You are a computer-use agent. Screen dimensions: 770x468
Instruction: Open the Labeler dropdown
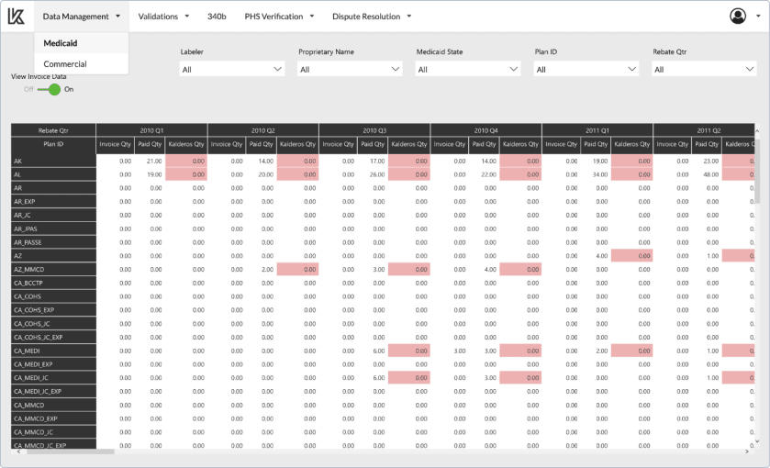(x=232, y=69)
